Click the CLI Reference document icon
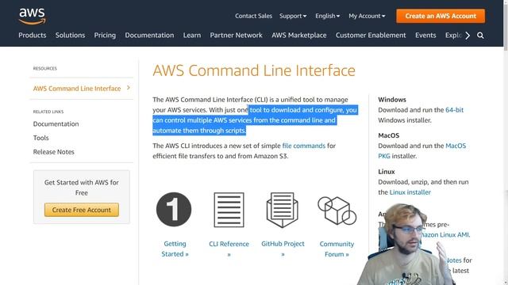The image size is (508, 285). (x=229, y=210)
